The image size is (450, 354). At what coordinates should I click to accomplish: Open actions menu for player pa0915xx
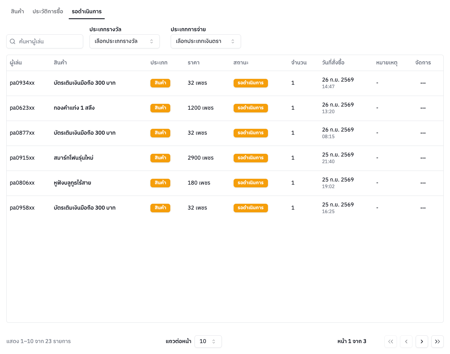click(423, 158)
